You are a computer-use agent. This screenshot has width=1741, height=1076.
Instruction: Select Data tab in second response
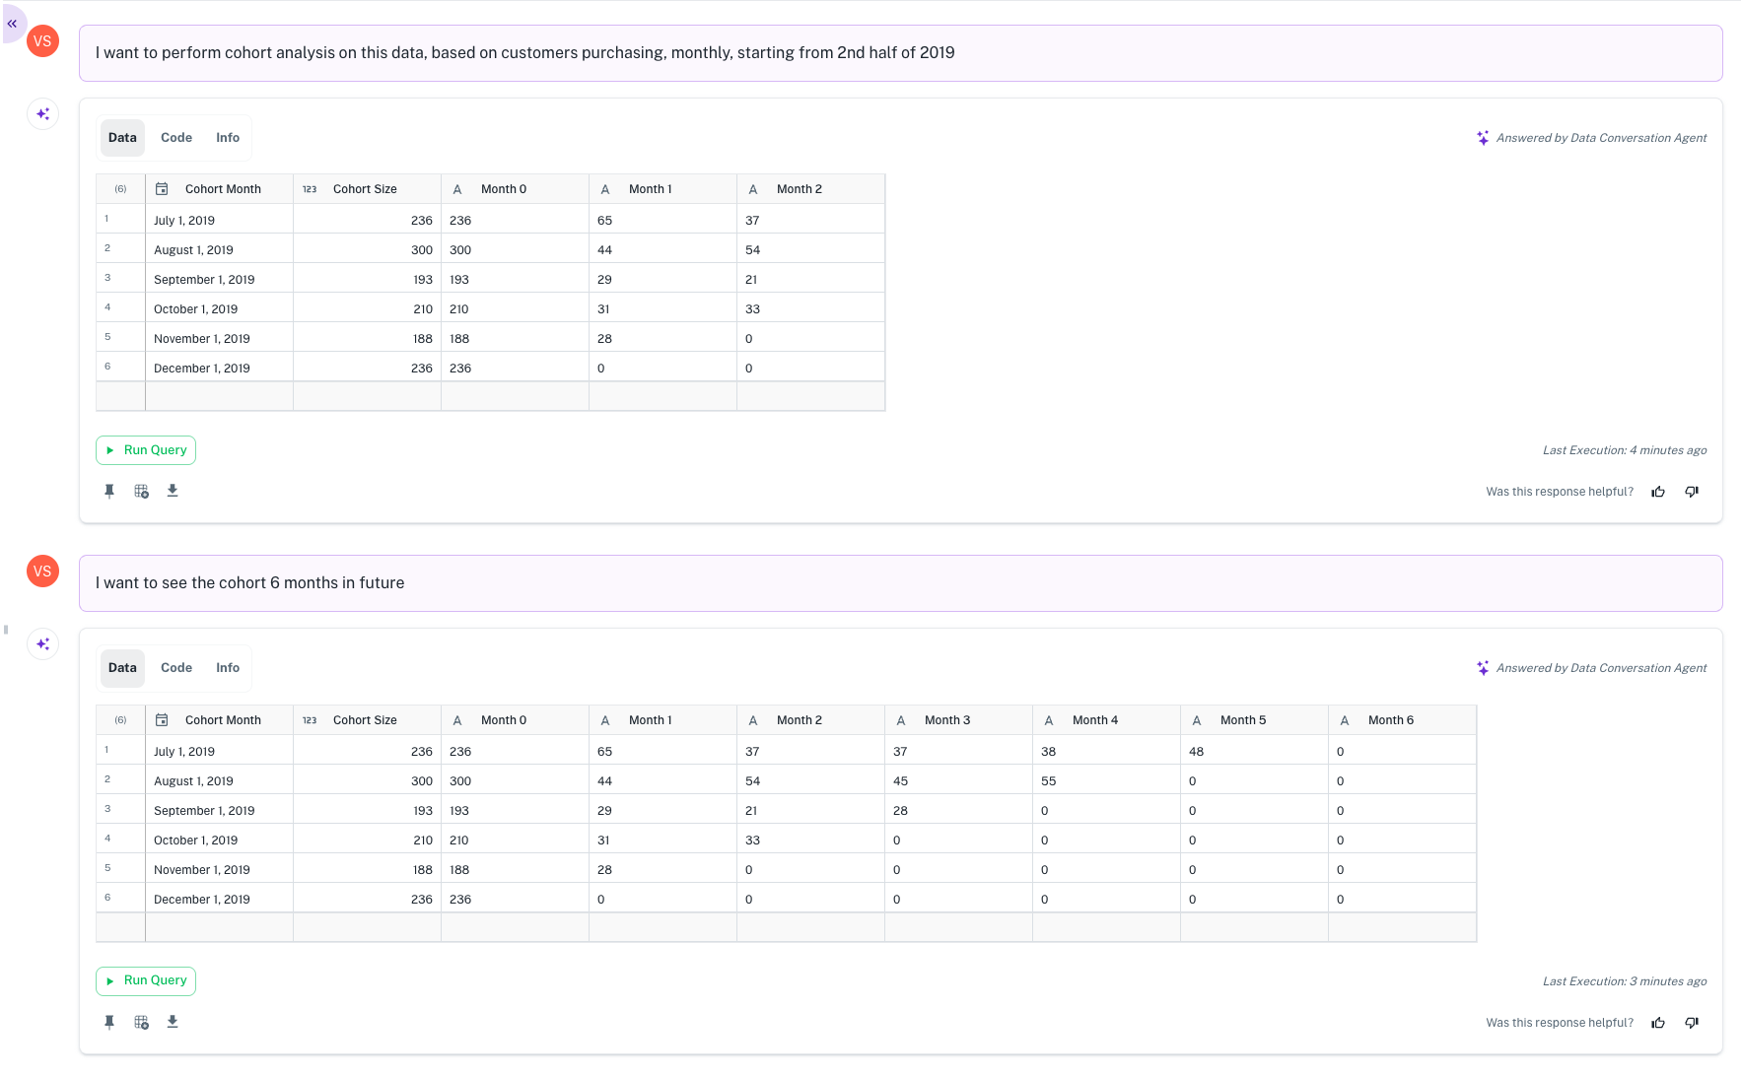point(122,668)
